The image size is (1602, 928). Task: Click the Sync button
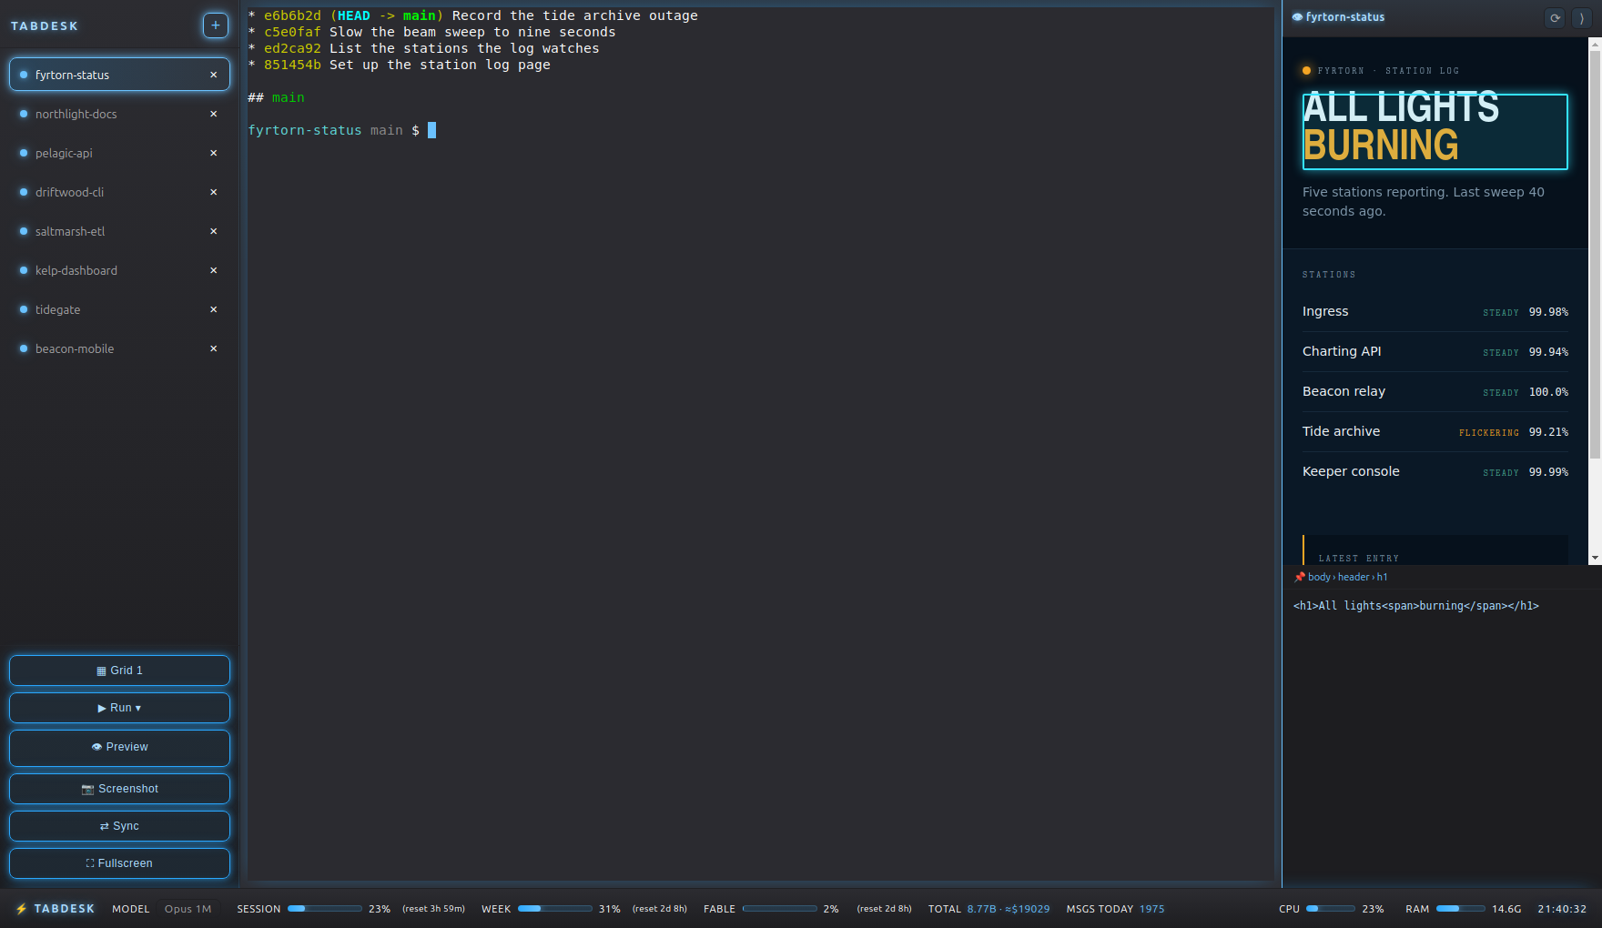pyautogui.click(x=119, y=826)
